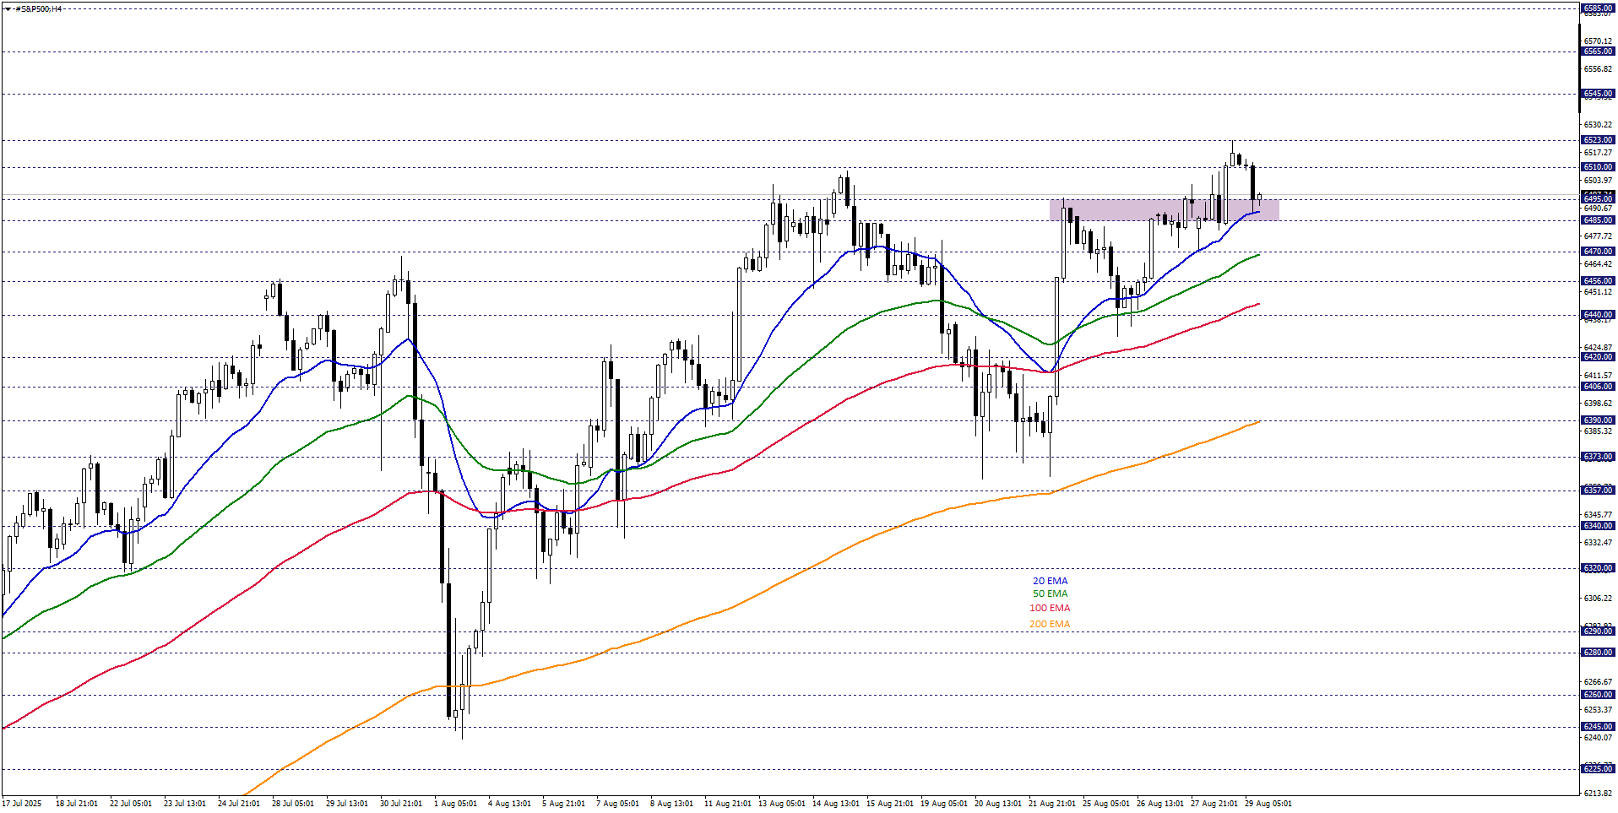Select the 6225.00 price level label
This screenshot has height=813, width=1618.
click(1598, 769)
